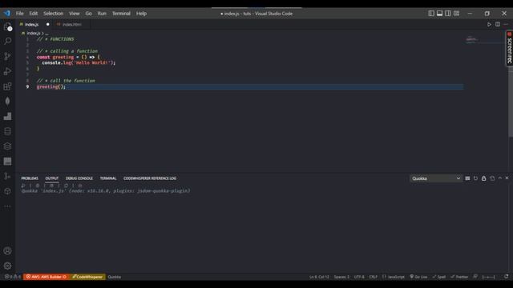Open the View menu
Image resolution: width=513 pixels, height=288 pixels.
[x=75, y=14]
